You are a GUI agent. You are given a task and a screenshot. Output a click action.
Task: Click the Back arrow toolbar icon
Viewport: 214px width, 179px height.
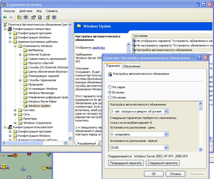coord(5,17)
